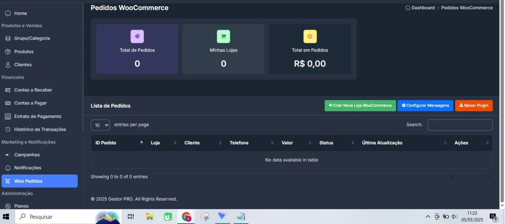Click the yellow coin icon in Total em Pedidos
The width and height of the screenshot is (505, 224).
pos(310,36)
